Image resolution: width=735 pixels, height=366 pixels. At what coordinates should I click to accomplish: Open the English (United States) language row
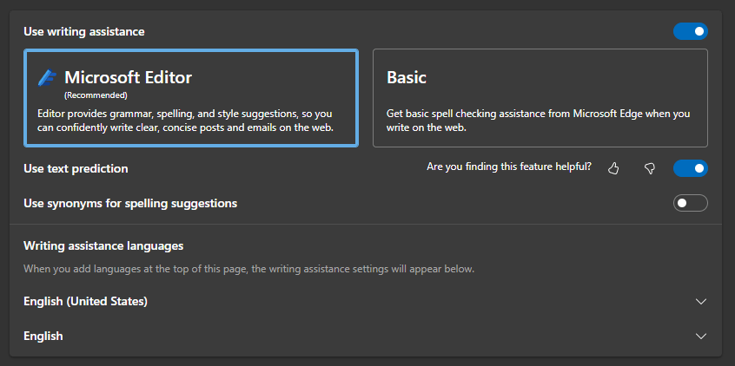pos(366,302)
